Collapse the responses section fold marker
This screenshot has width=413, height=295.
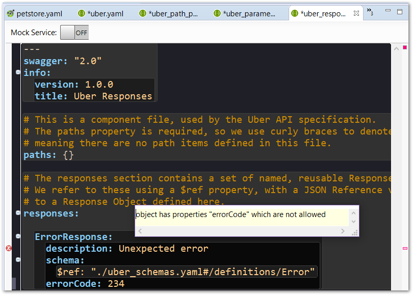point(17,213)
